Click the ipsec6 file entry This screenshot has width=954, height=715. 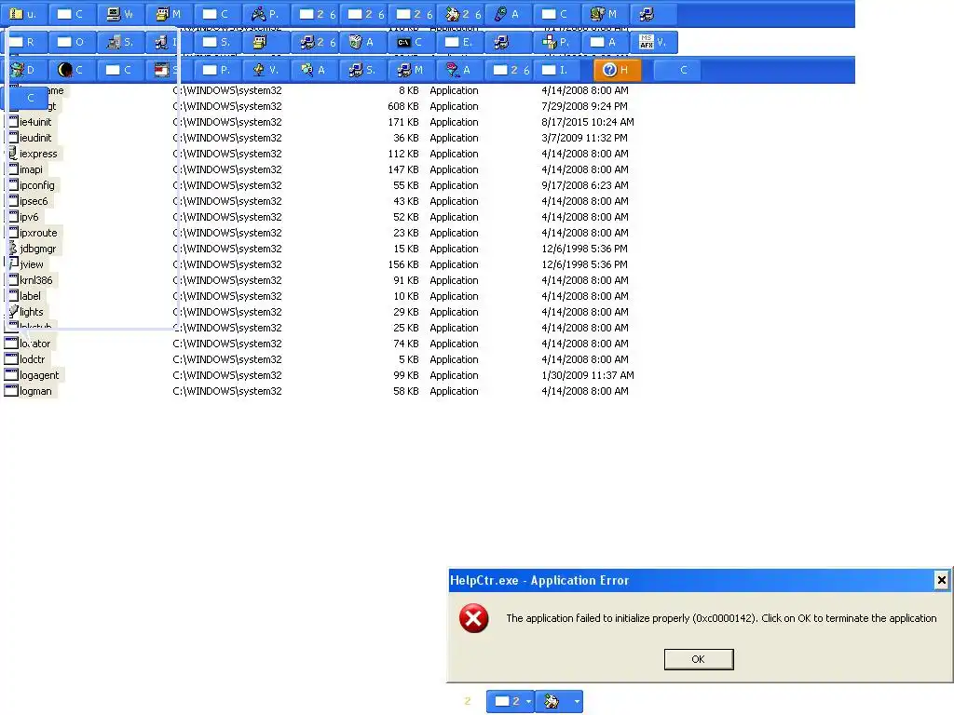(x=34, y=201)
